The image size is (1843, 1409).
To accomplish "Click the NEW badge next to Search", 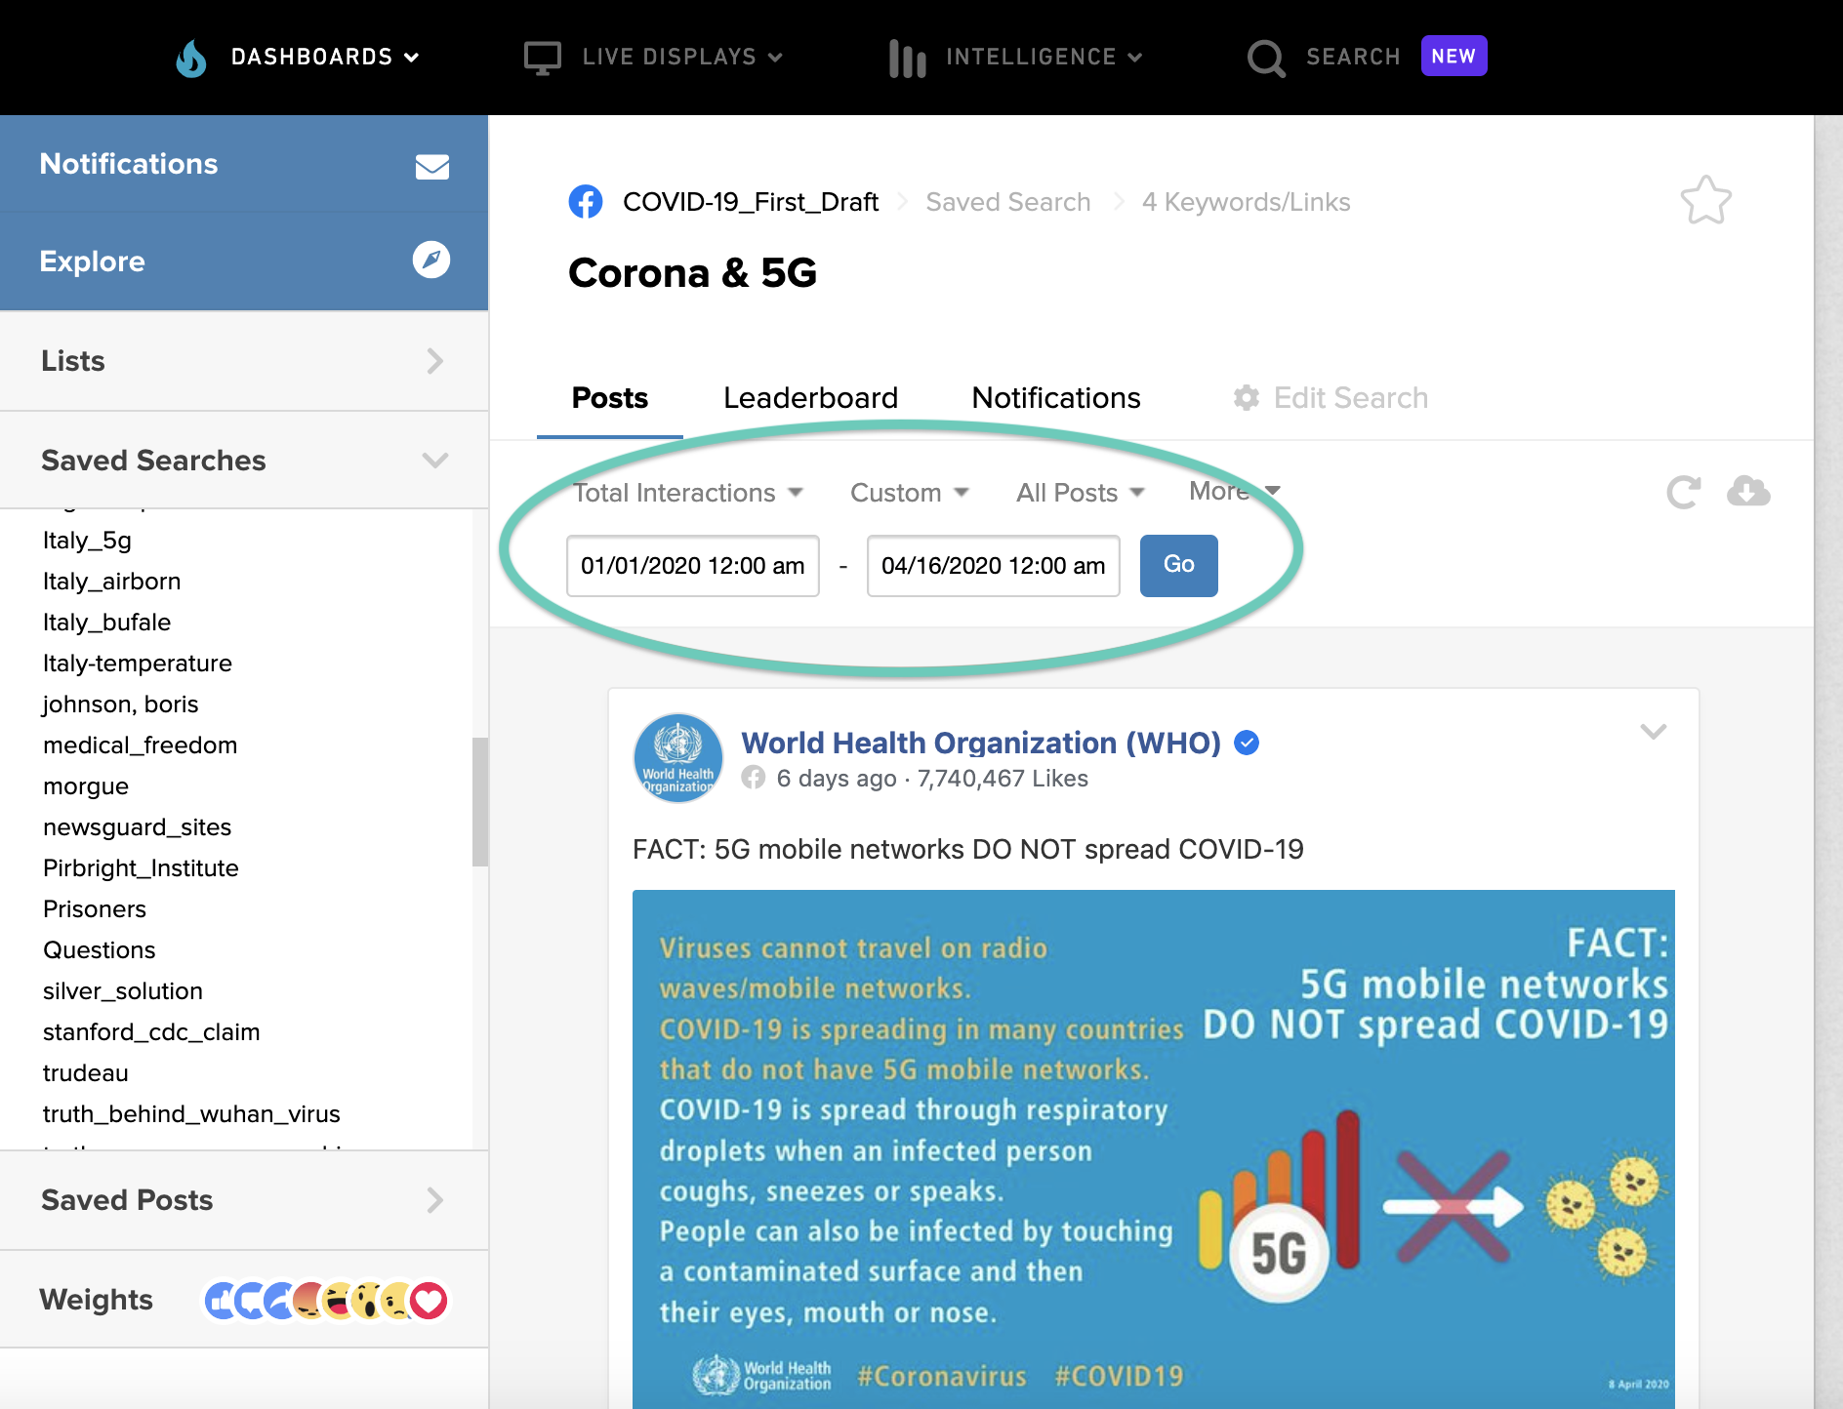I will (x=1454, y=57).
